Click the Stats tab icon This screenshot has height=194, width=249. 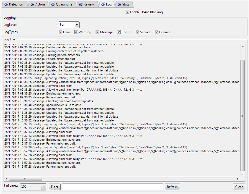[119, 4]
